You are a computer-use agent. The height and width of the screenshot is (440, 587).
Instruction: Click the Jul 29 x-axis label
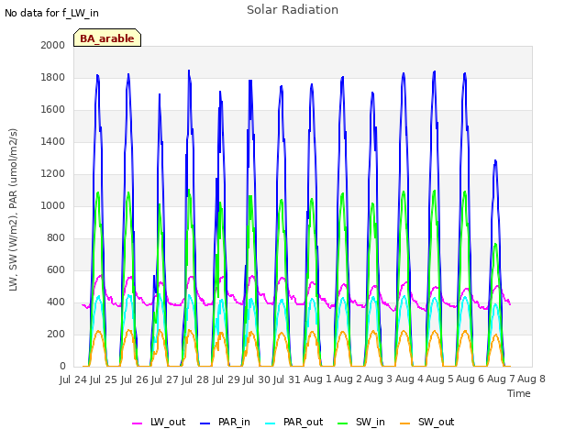(x=227, y=379)
